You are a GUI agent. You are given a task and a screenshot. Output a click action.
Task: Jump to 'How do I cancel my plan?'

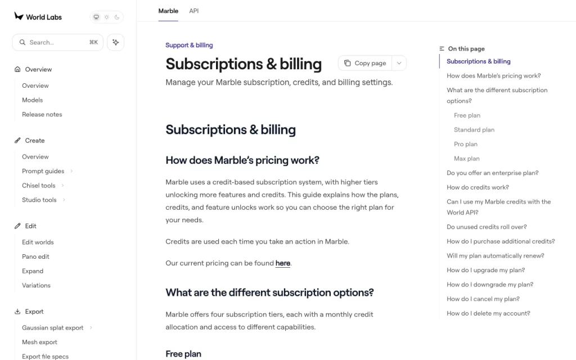click(483, 299)
